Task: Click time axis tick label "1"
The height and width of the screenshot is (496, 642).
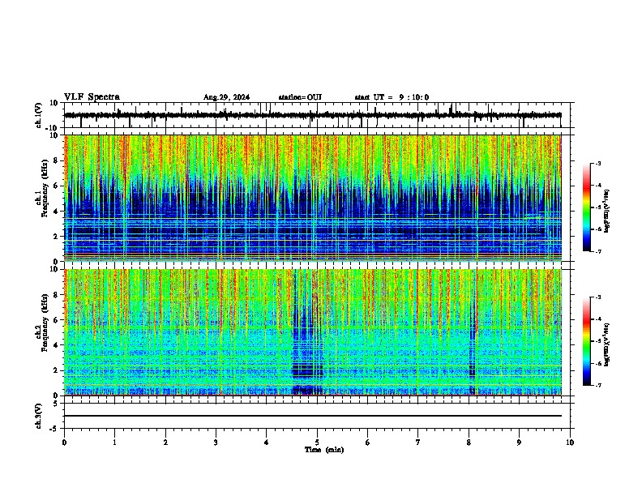Action: click(x=114, y=443)
